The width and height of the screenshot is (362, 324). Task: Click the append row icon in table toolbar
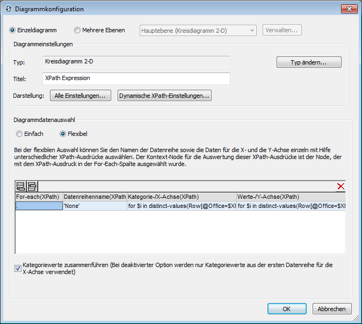(21, 186)
